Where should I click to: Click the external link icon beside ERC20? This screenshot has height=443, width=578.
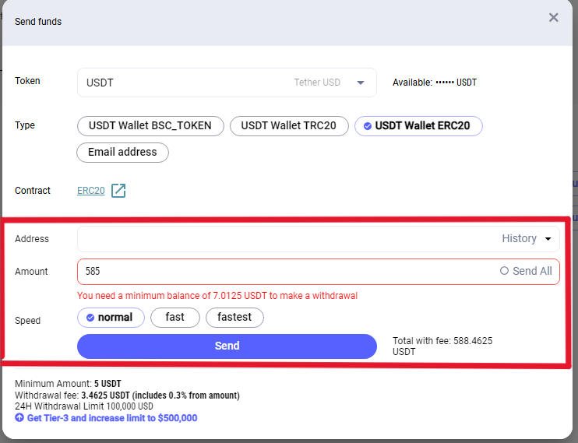coord(118,191)
